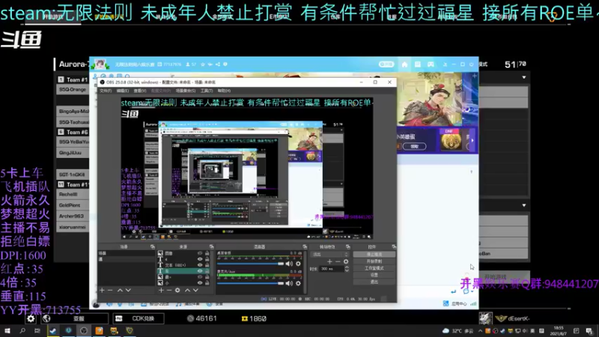Open Mic/Aux mixer settings gear
Image resolution: width=599 pixels, height=337 pixels.
(298, 283)
